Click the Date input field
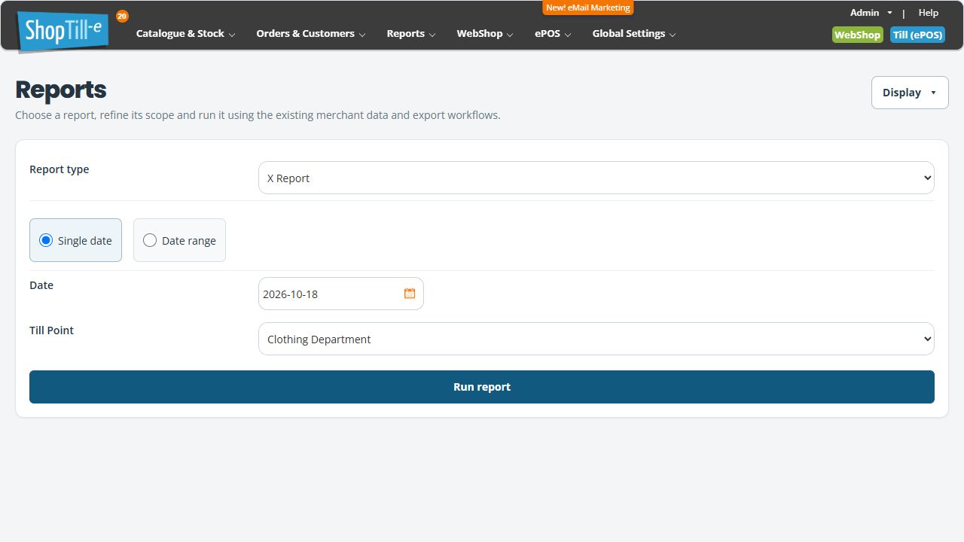The width and height of the screenshot is (964, 542). coord(341,294)
